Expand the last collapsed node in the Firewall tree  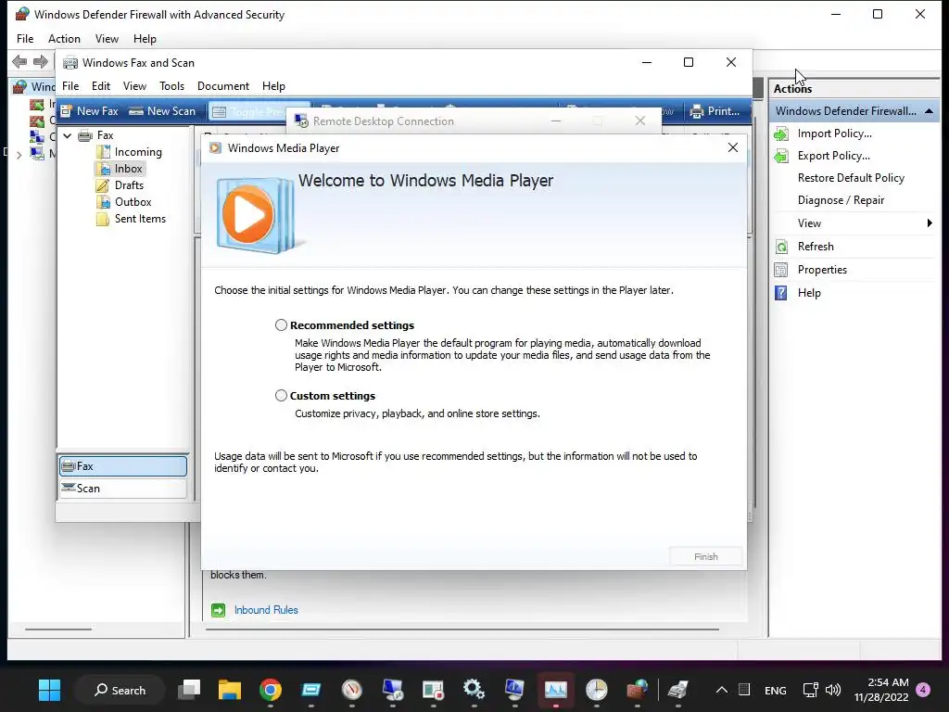click(19, 155)
